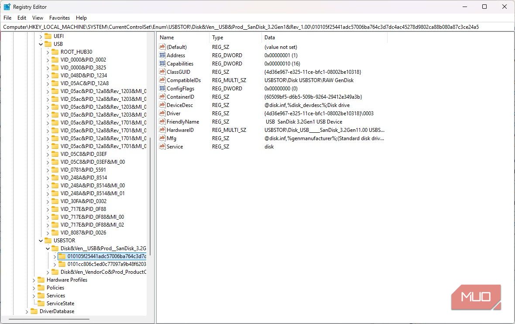Click the VID_0781&PID_5591 folder icon
Viewport: 515px width, 324px height.
pos(55,170)
